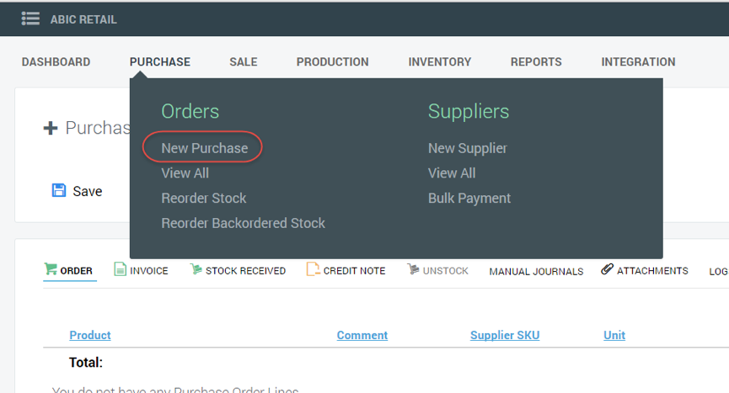Open the Reports top menu

tap(536, 61)
